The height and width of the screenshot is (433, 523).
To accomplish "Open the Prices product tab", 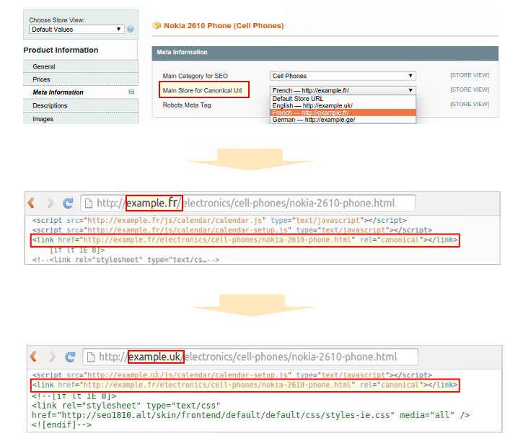I will tap(80, 79).
